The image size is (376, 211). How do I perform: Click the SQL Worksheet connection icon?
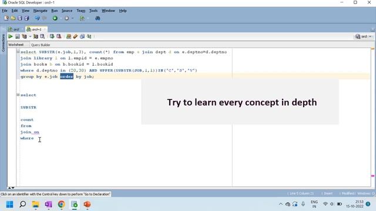[82, 18]
